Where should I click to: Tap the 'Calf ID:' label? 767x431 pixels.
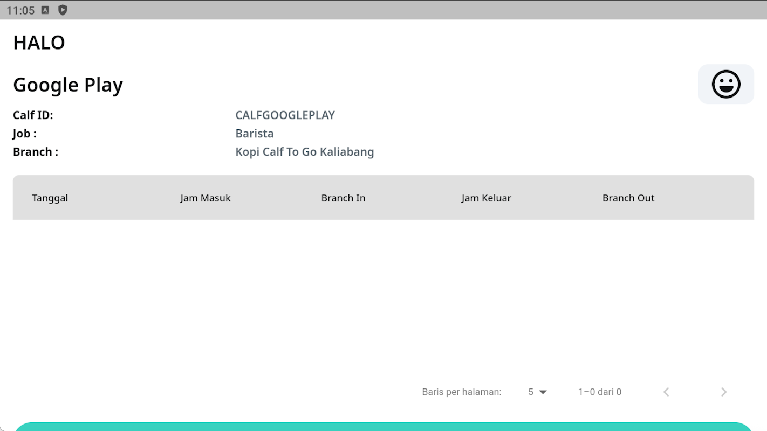coord(33,115)
